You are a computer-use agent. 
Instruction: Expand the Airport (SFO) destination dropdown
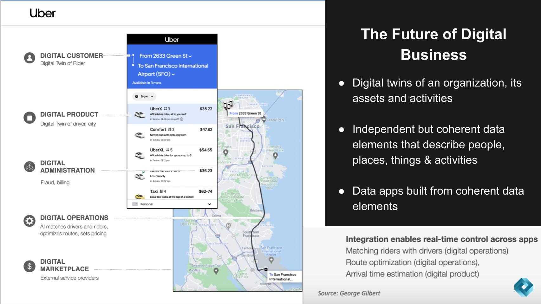tap(173, 74)
